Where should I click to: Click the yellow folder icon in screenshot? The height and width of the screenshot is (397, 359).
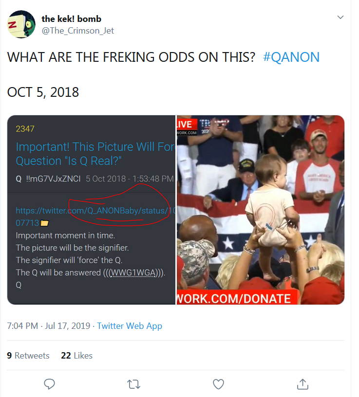point(44,223)
